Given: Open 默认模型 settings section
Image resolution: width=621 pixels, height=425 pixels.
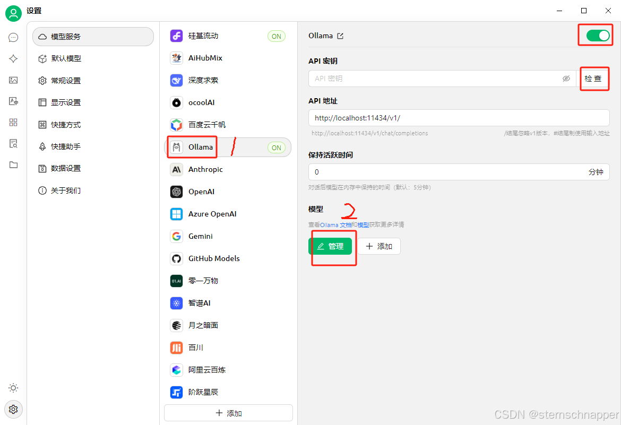Looking at the screenshot, I should tap(93, 58).
